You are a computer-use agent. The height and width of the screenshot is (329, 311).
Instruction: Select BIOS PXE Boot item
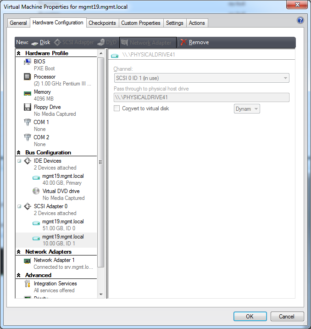click(56, 65)
